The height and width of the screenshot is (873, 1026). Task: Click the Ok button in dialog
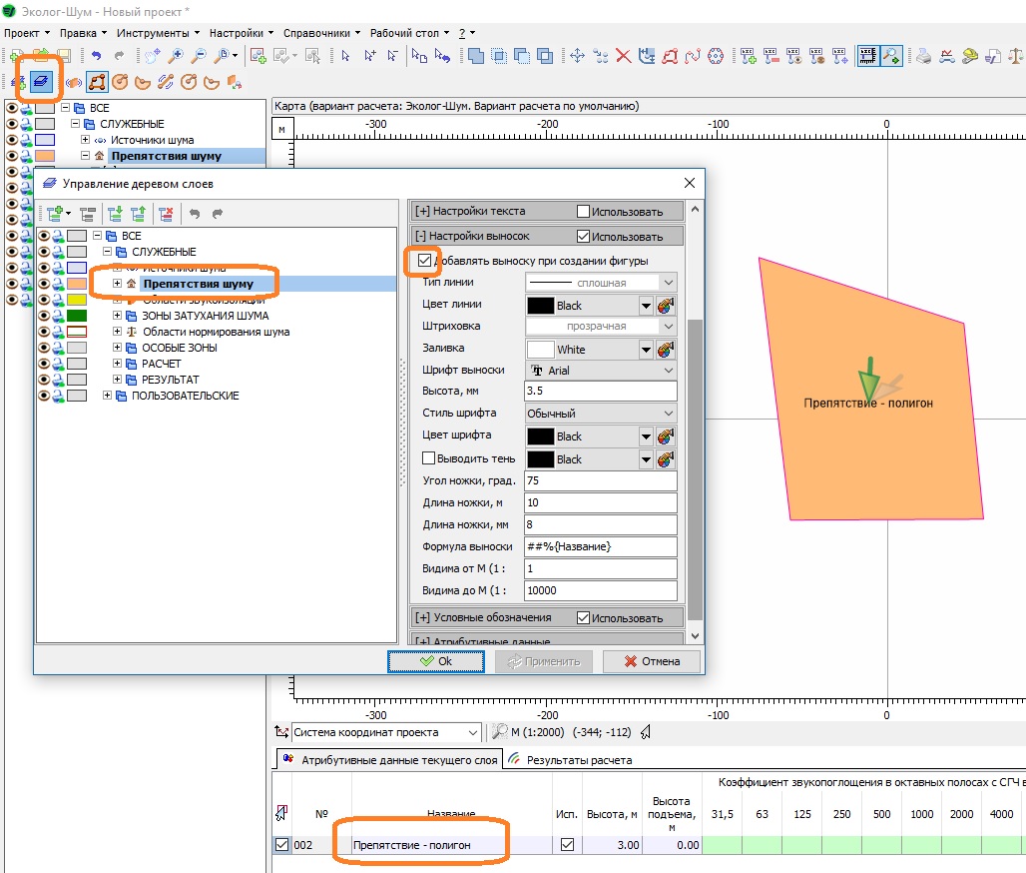(x=436, y=661)
